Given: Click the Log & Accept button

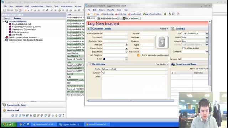Looking at the screenshot, I should click(135, 14).
